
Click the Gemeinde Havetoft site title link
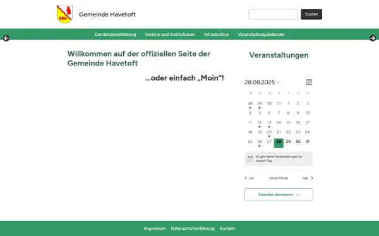point(107,14)
